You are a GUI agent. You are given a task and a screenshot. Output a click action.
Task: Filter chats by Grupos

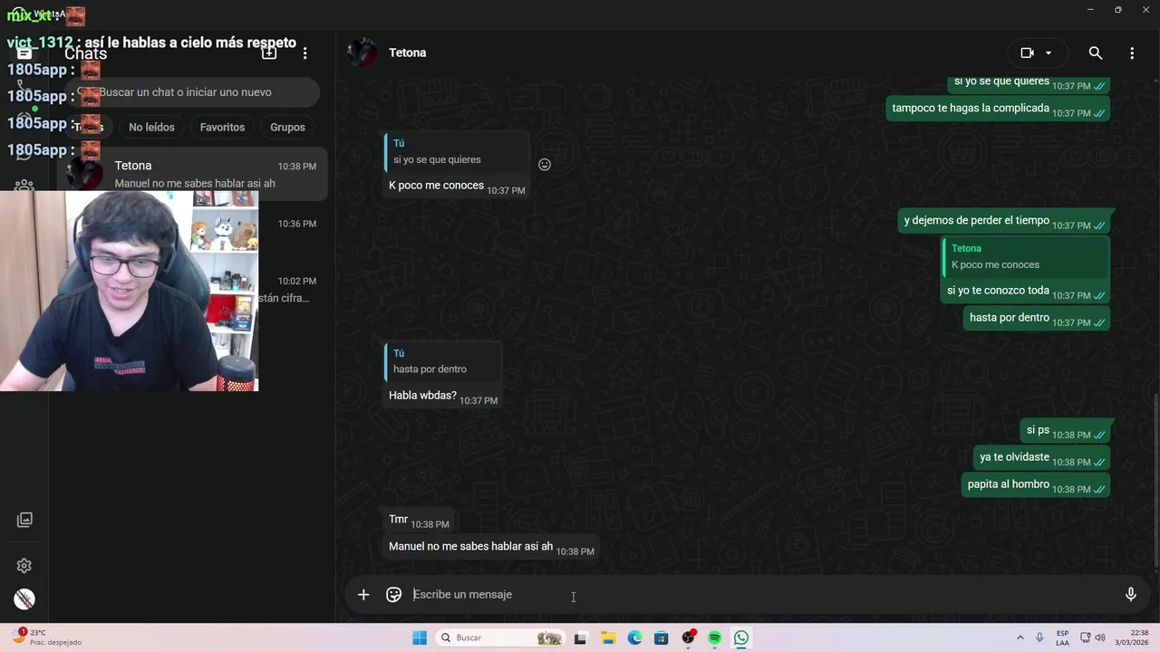(287, 128)
